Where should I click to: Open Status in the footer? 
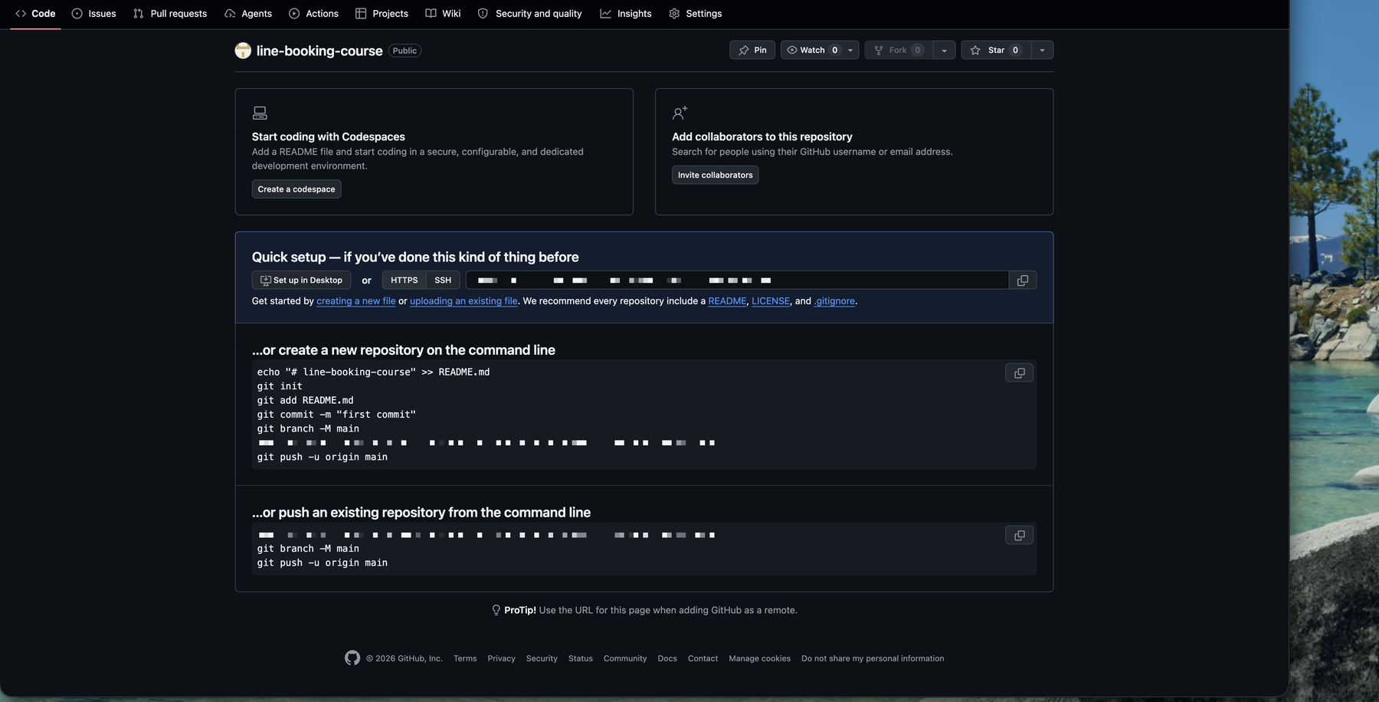pos(581,659)
